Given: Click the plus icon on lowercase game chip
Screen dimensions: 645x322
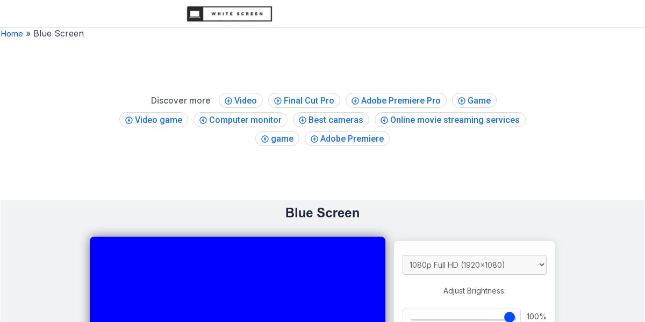Looking at the screenshot, I should [265, 139].
